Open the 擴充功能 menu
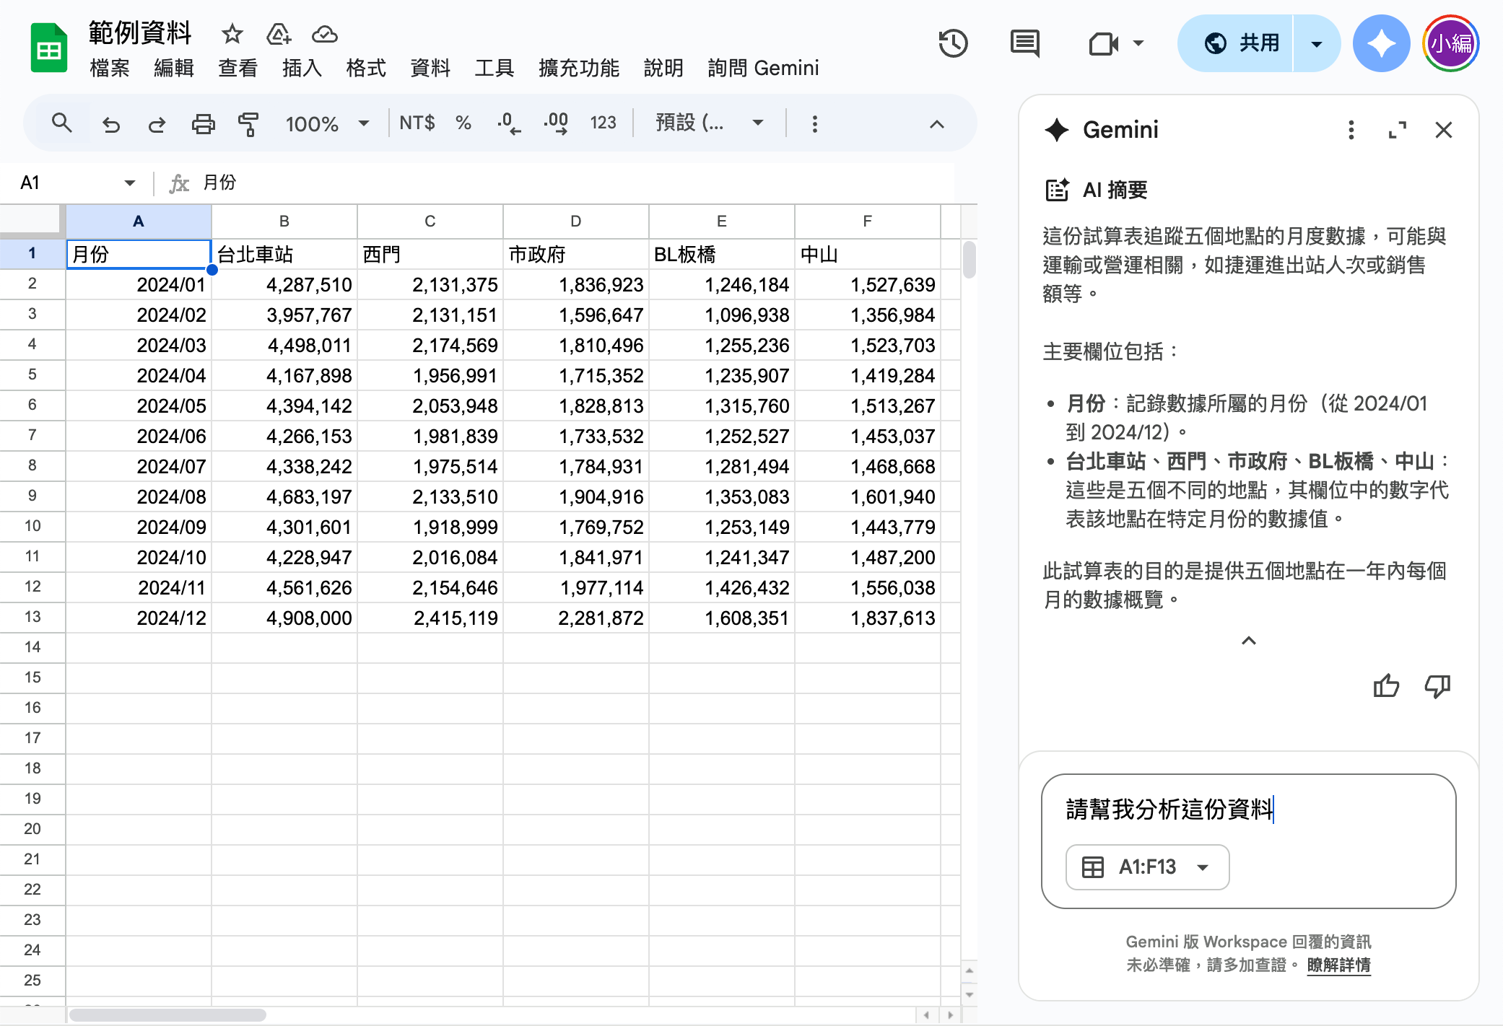 pyautogui.click(x=578, y=68)
